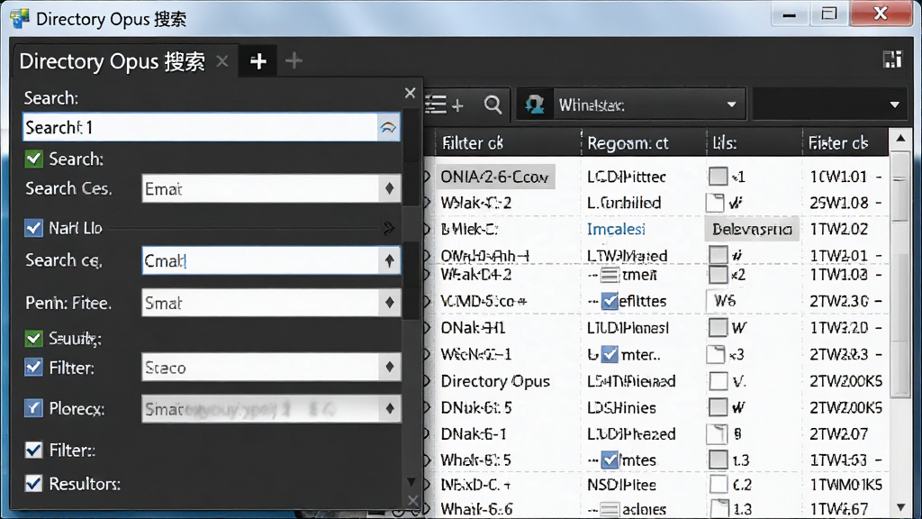Click the search panel scroll-down arrow
Viewport: 922px width, 519px height.
[411, 482]
